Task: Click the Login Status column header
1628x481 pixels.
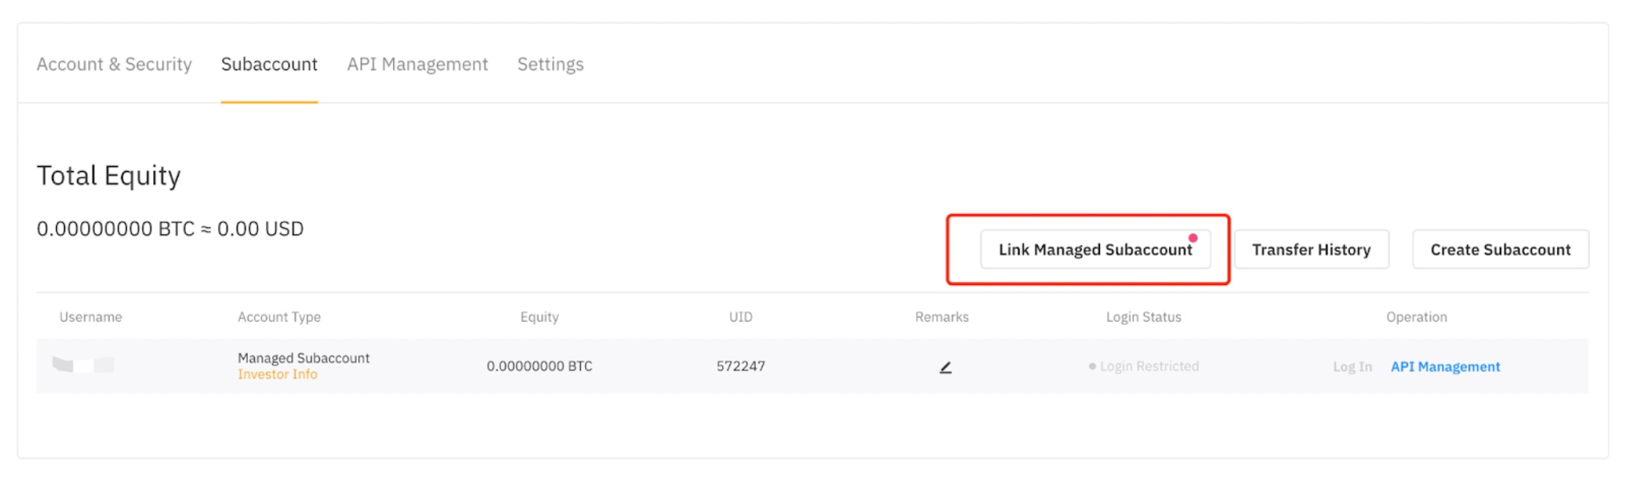Action: [1144, 317]
